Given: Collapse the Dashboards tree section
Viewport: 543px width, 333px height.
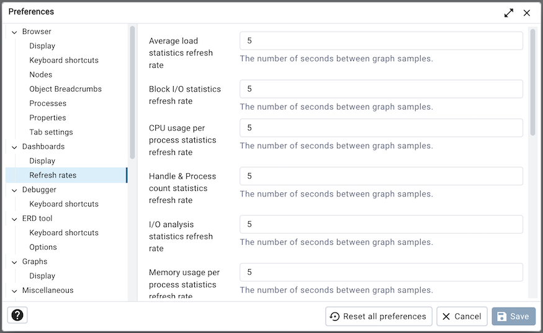Looking at the screenshot, I should (14, 147).
